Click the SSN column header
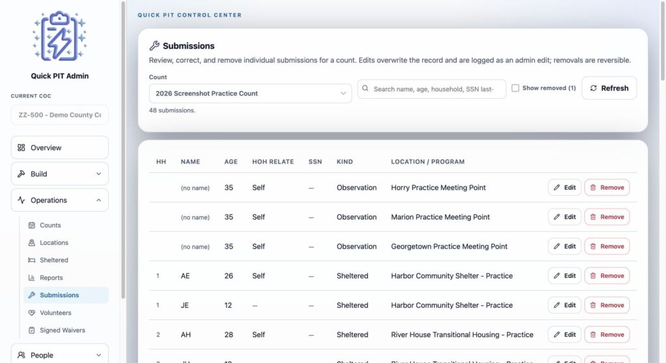 click(315, 162)
